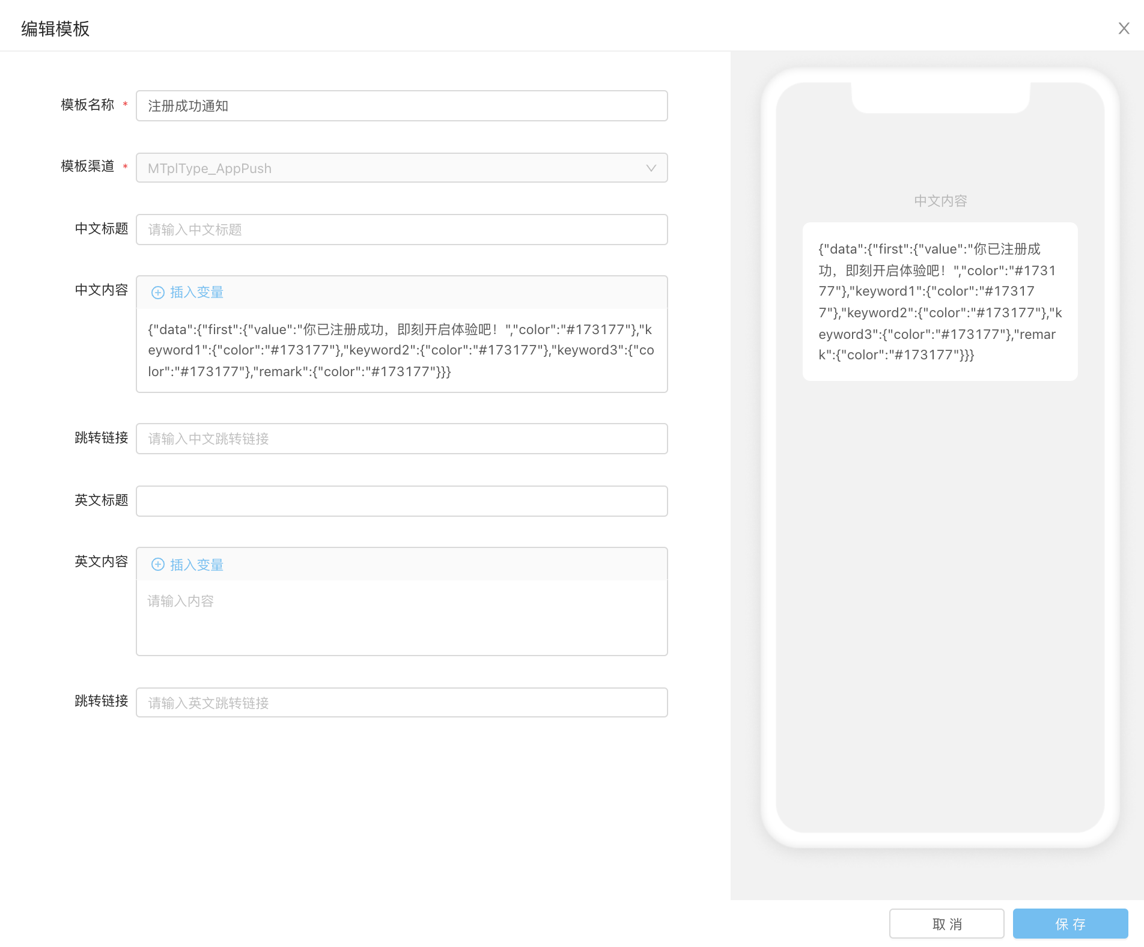The width and height of the screenshot is (1144, 947).
Task: Click into the 中文标题 input field
Action: tap(401, 230)
